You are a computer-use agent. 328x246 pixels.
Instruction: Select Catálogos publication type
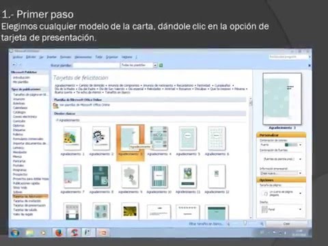(19, 112)
